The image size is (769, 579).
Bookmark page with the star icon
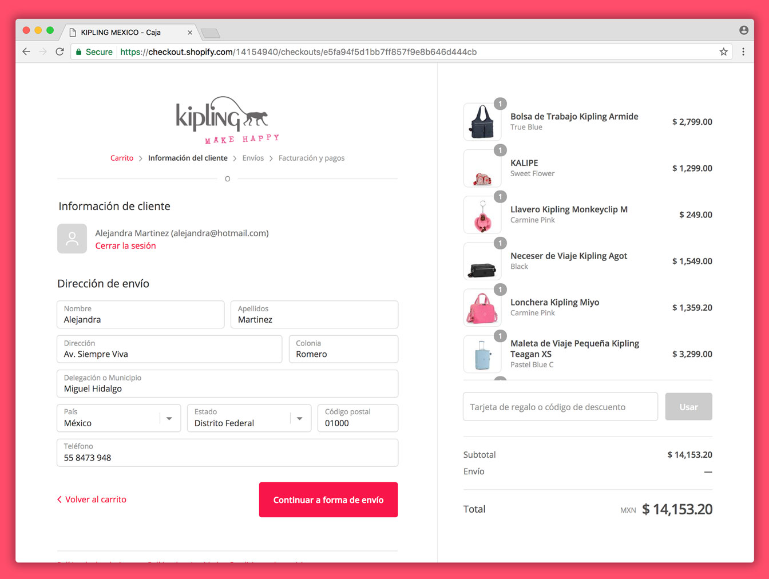723,51
